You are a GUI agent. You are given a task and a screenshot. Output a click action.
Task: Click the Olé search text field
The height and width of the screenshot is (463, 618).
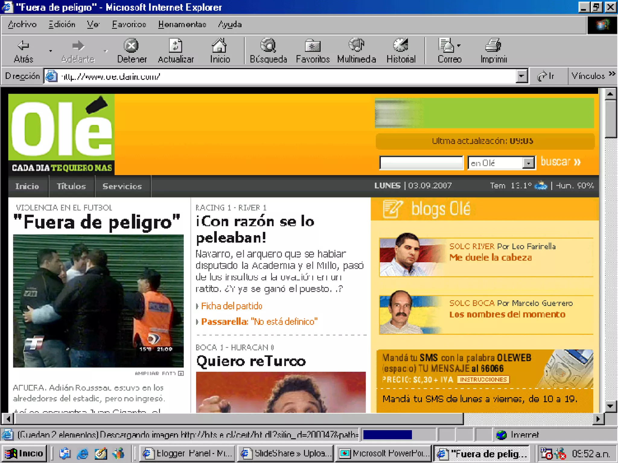click(x=421, y=163)
